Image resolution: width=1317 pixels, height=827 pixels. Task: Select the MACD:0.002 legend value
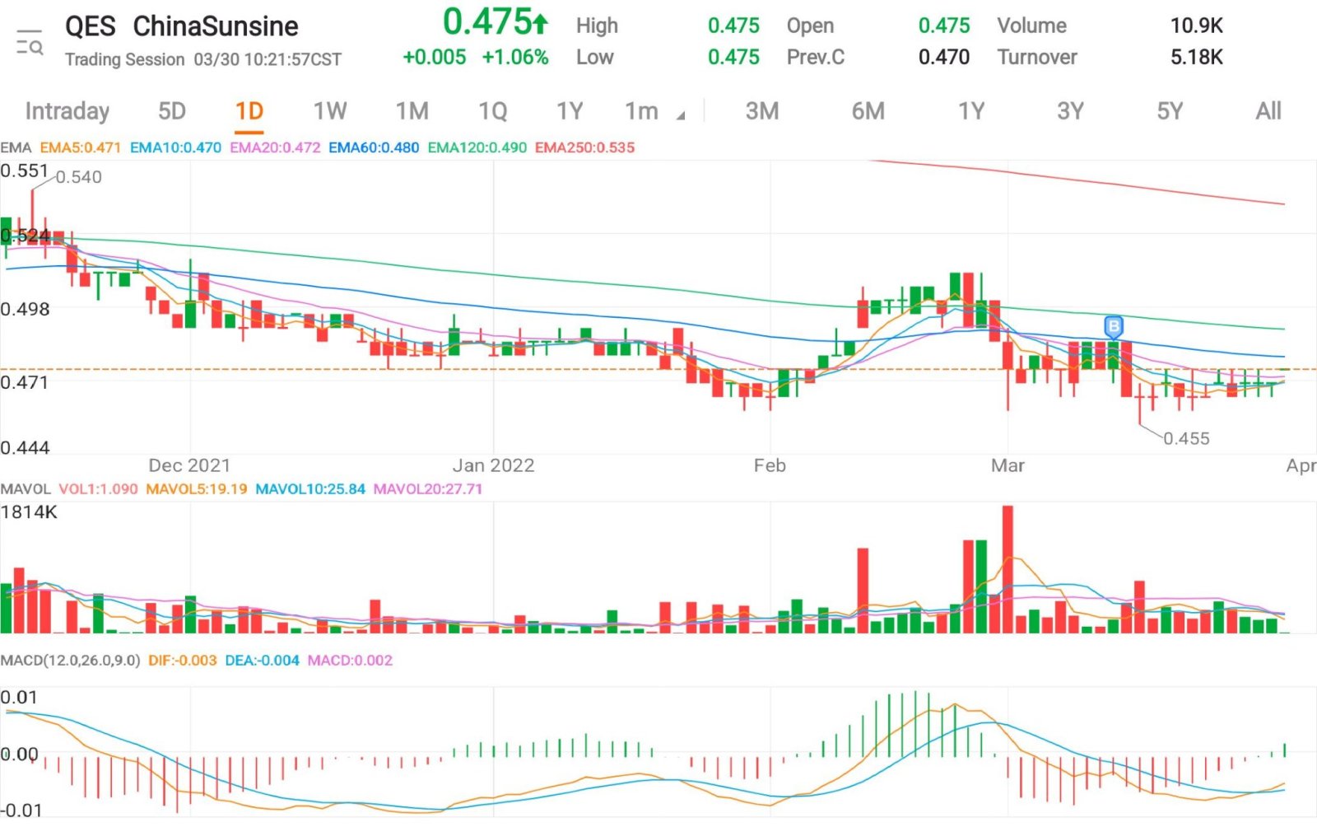(350, 660)
